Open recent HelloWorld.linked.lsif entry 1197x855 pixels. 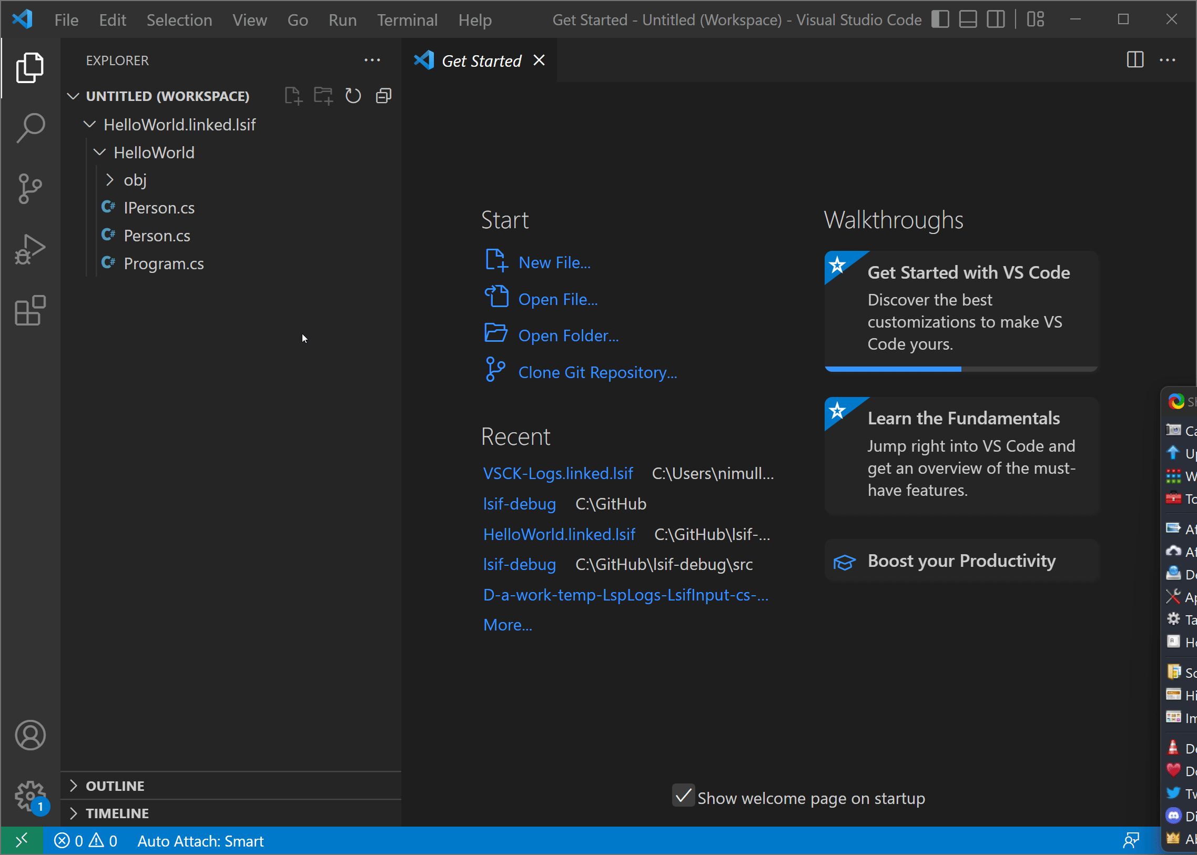pos(559,534)
